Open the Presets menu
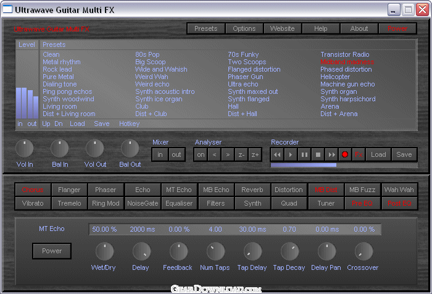The width and height of the screenshot is (432, 294). (206, 28)
